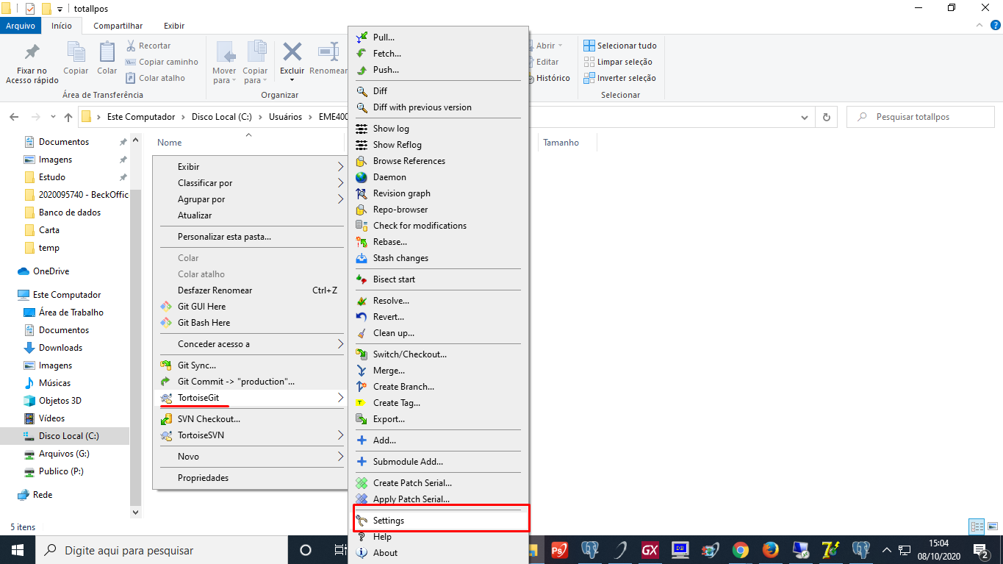Expand the Agrupar por submenu arrow
1003x564 pixels.
coord(340,199)
